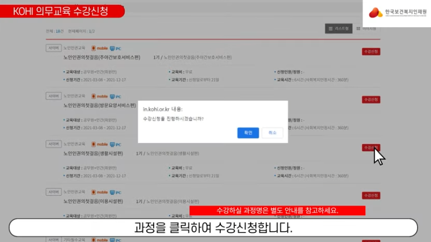Switch to 리스트형 list view
Viewport: 431px width, 242px height.
click(x=339, y=28)
